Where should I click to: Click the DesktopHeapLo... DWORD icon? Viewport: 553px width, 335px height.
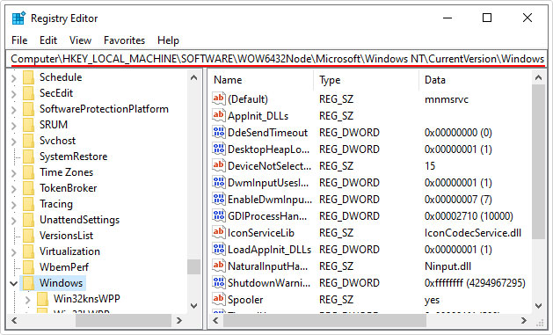pos(219,149)
